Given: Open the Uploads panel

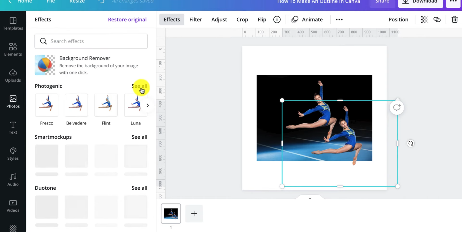Looking at the screenshot, I should (13, 76).
